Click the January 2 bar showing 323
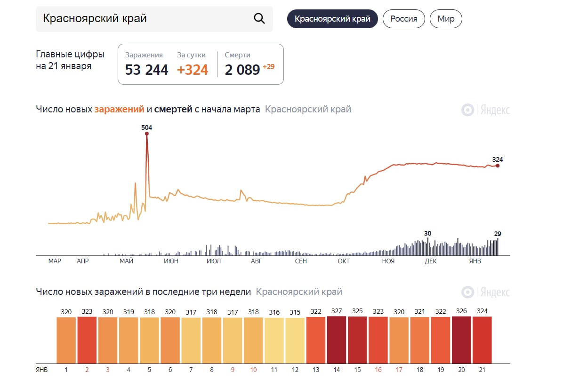The width and height of the screenshot is (563, 380). tap(87, 340)
